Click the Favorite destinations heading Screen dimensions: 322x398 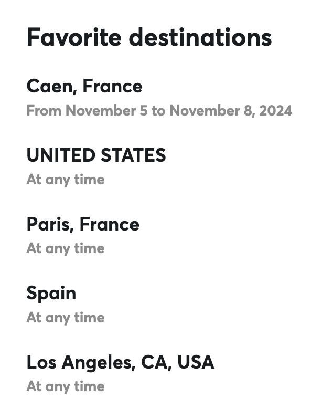pos(149,37)
